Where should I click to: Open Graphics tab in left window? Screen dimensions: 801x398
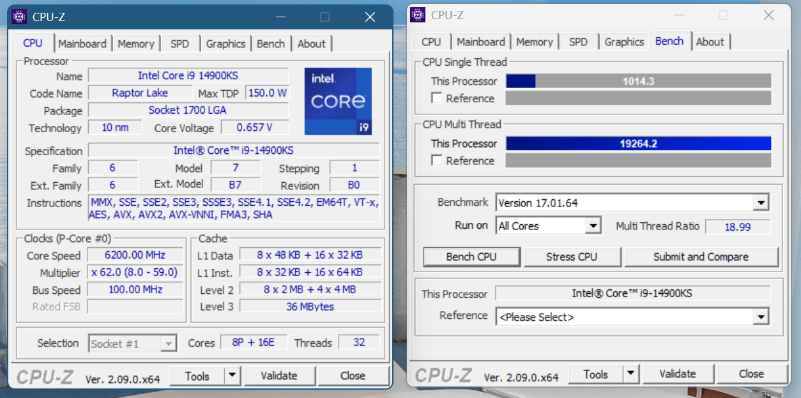(x=225, y=43)
